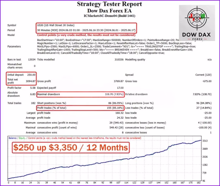Click the Strategy Tester Report heading
The height and width of the screenshot is (186, 220).
click(109, 4)
